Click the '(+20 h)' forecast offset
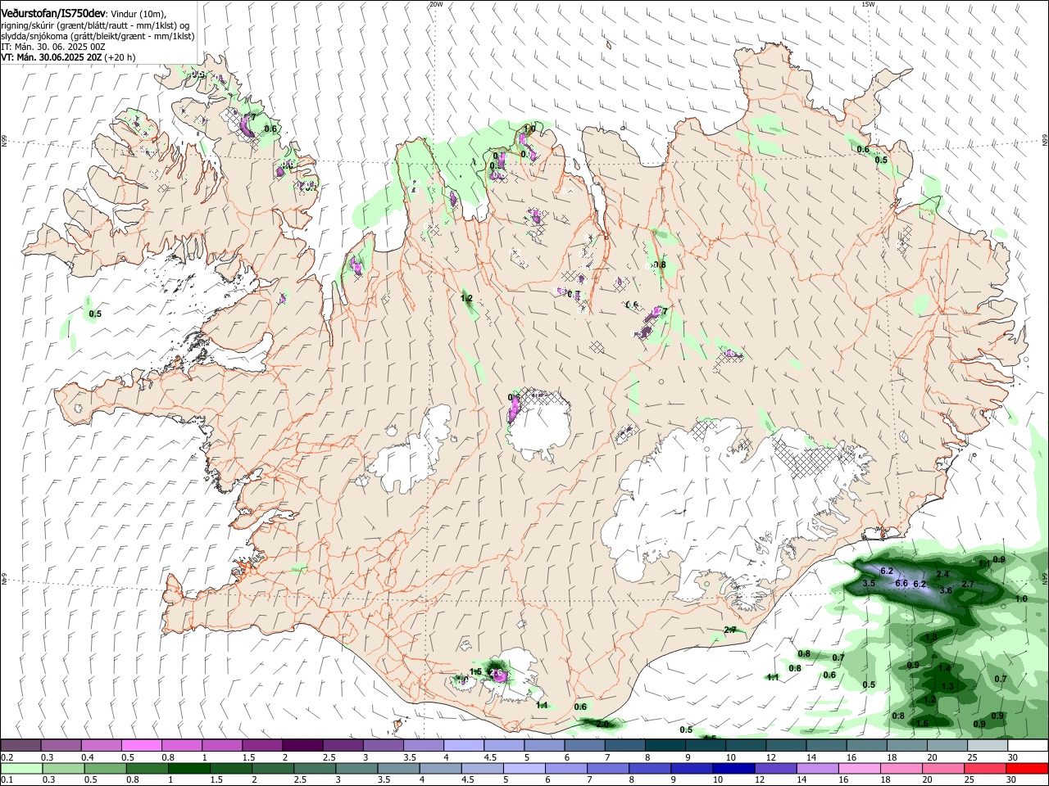The width and height of the screenshot is (1049, 786). tap(120, 57)
